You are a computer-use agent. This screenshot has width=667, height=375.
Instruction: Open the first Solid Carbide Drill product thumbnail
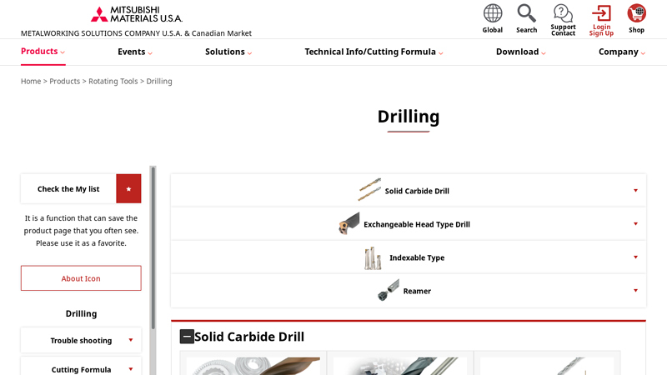(253, 366)
